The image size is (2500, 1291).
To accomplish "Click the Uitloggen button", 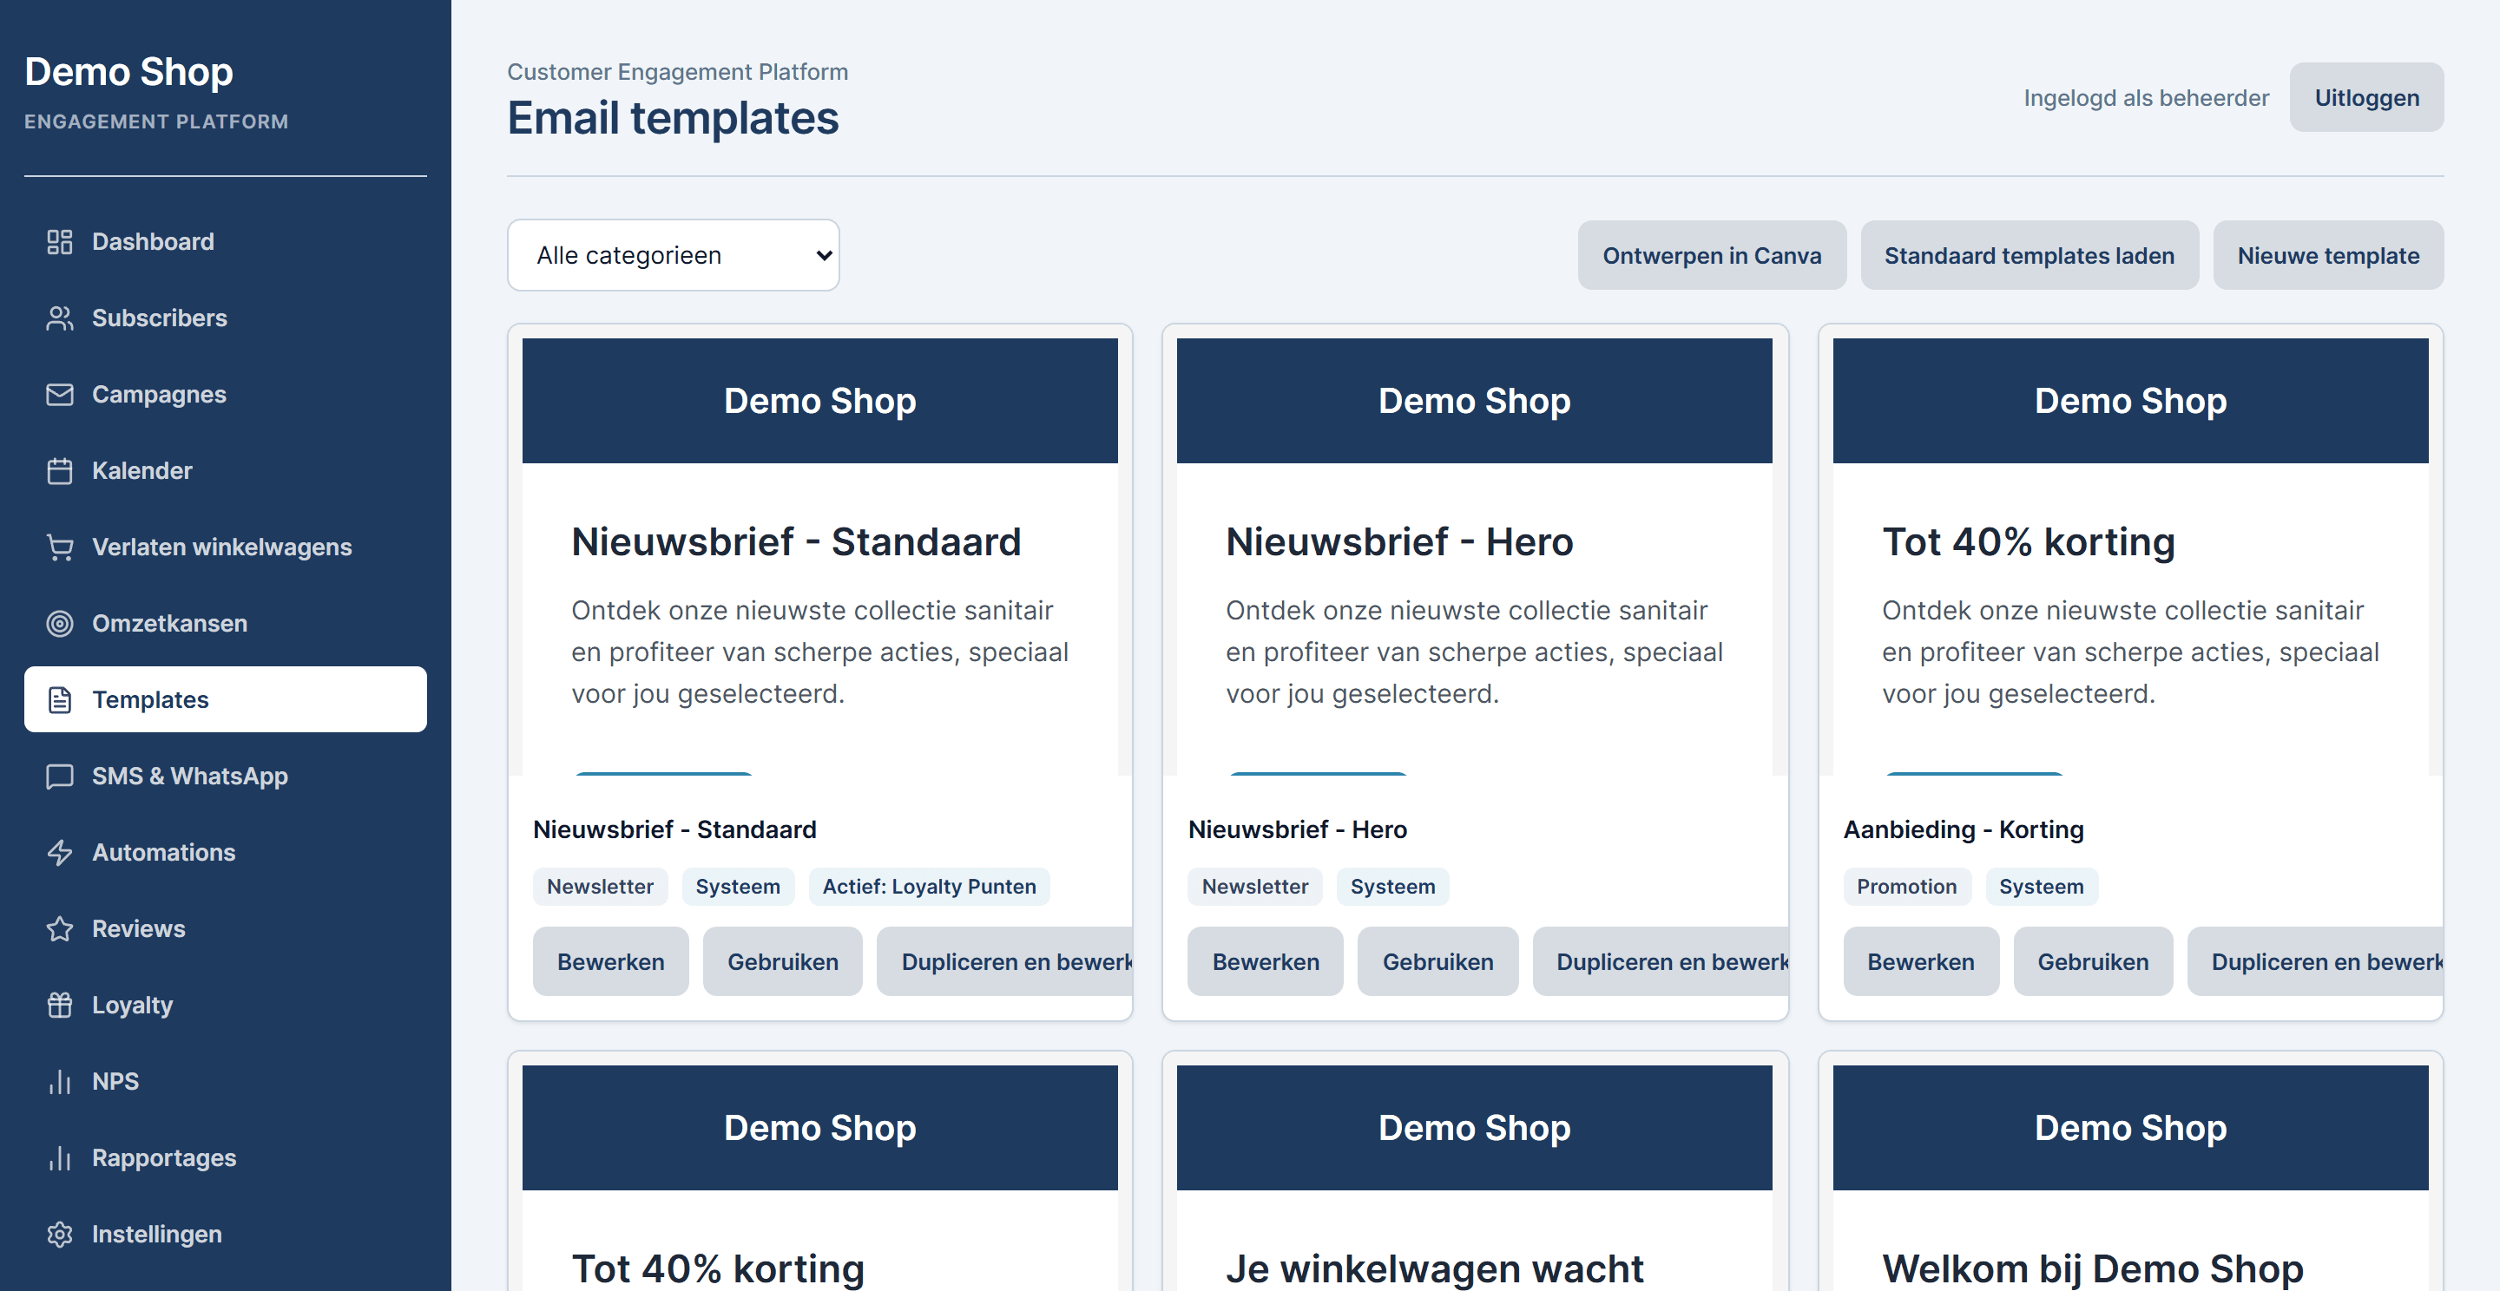I will 2366,98.
